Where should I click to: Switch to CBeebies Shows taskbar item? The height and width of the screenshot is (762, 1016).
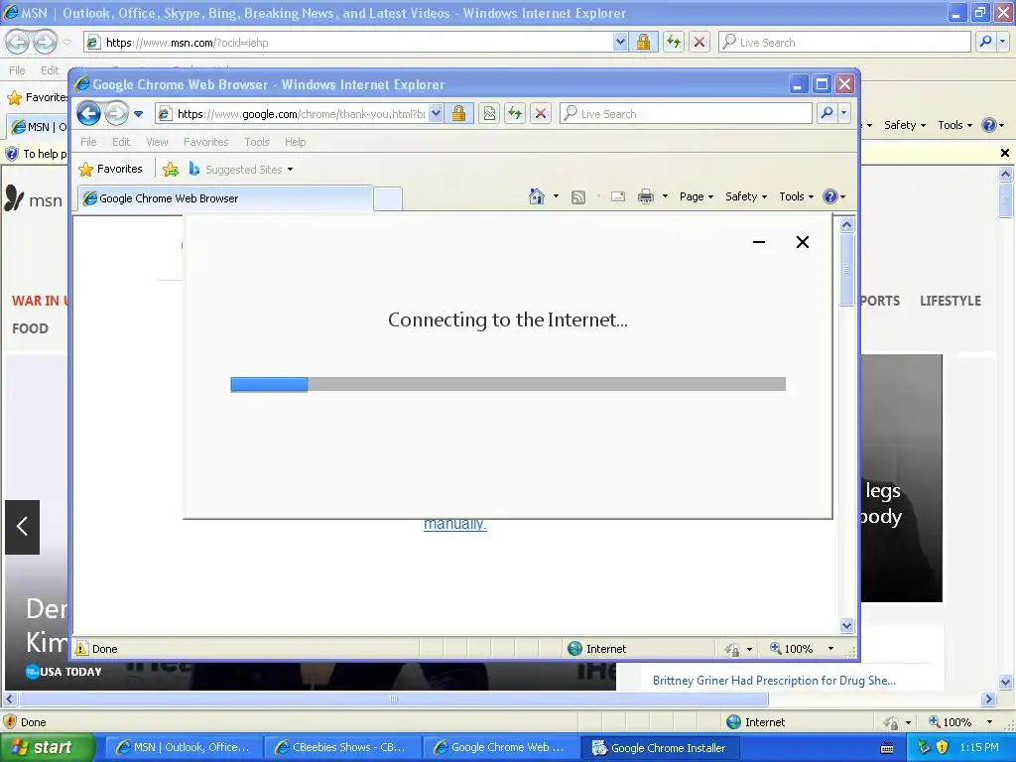341,748
